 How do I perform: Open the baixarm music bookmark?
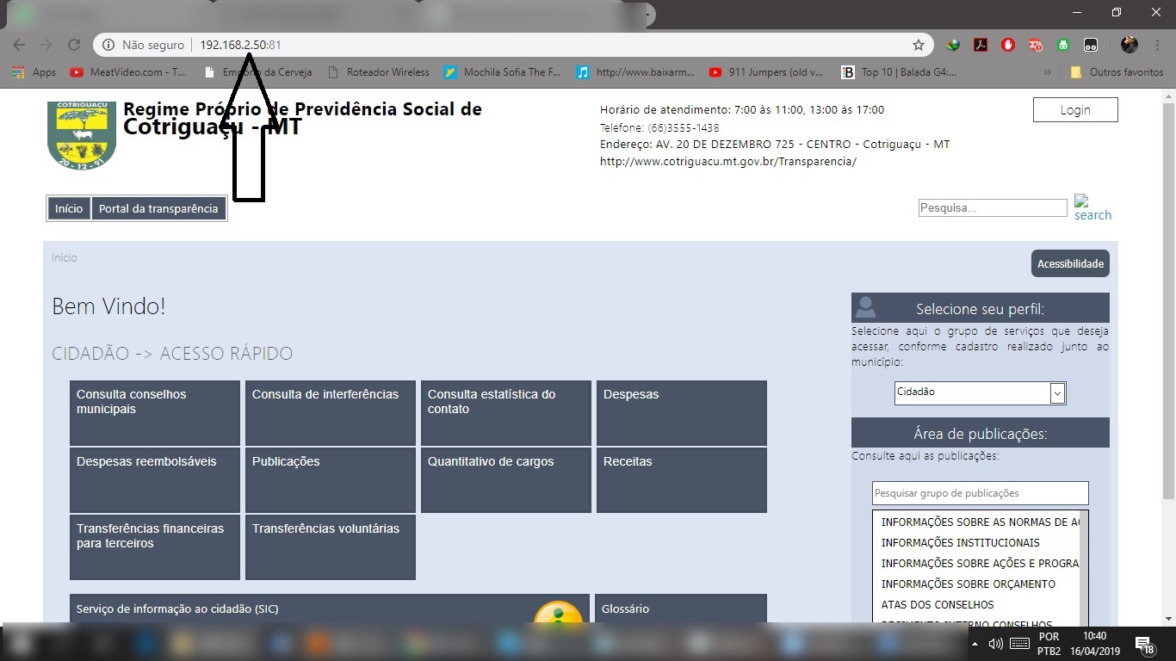[636, 72]
